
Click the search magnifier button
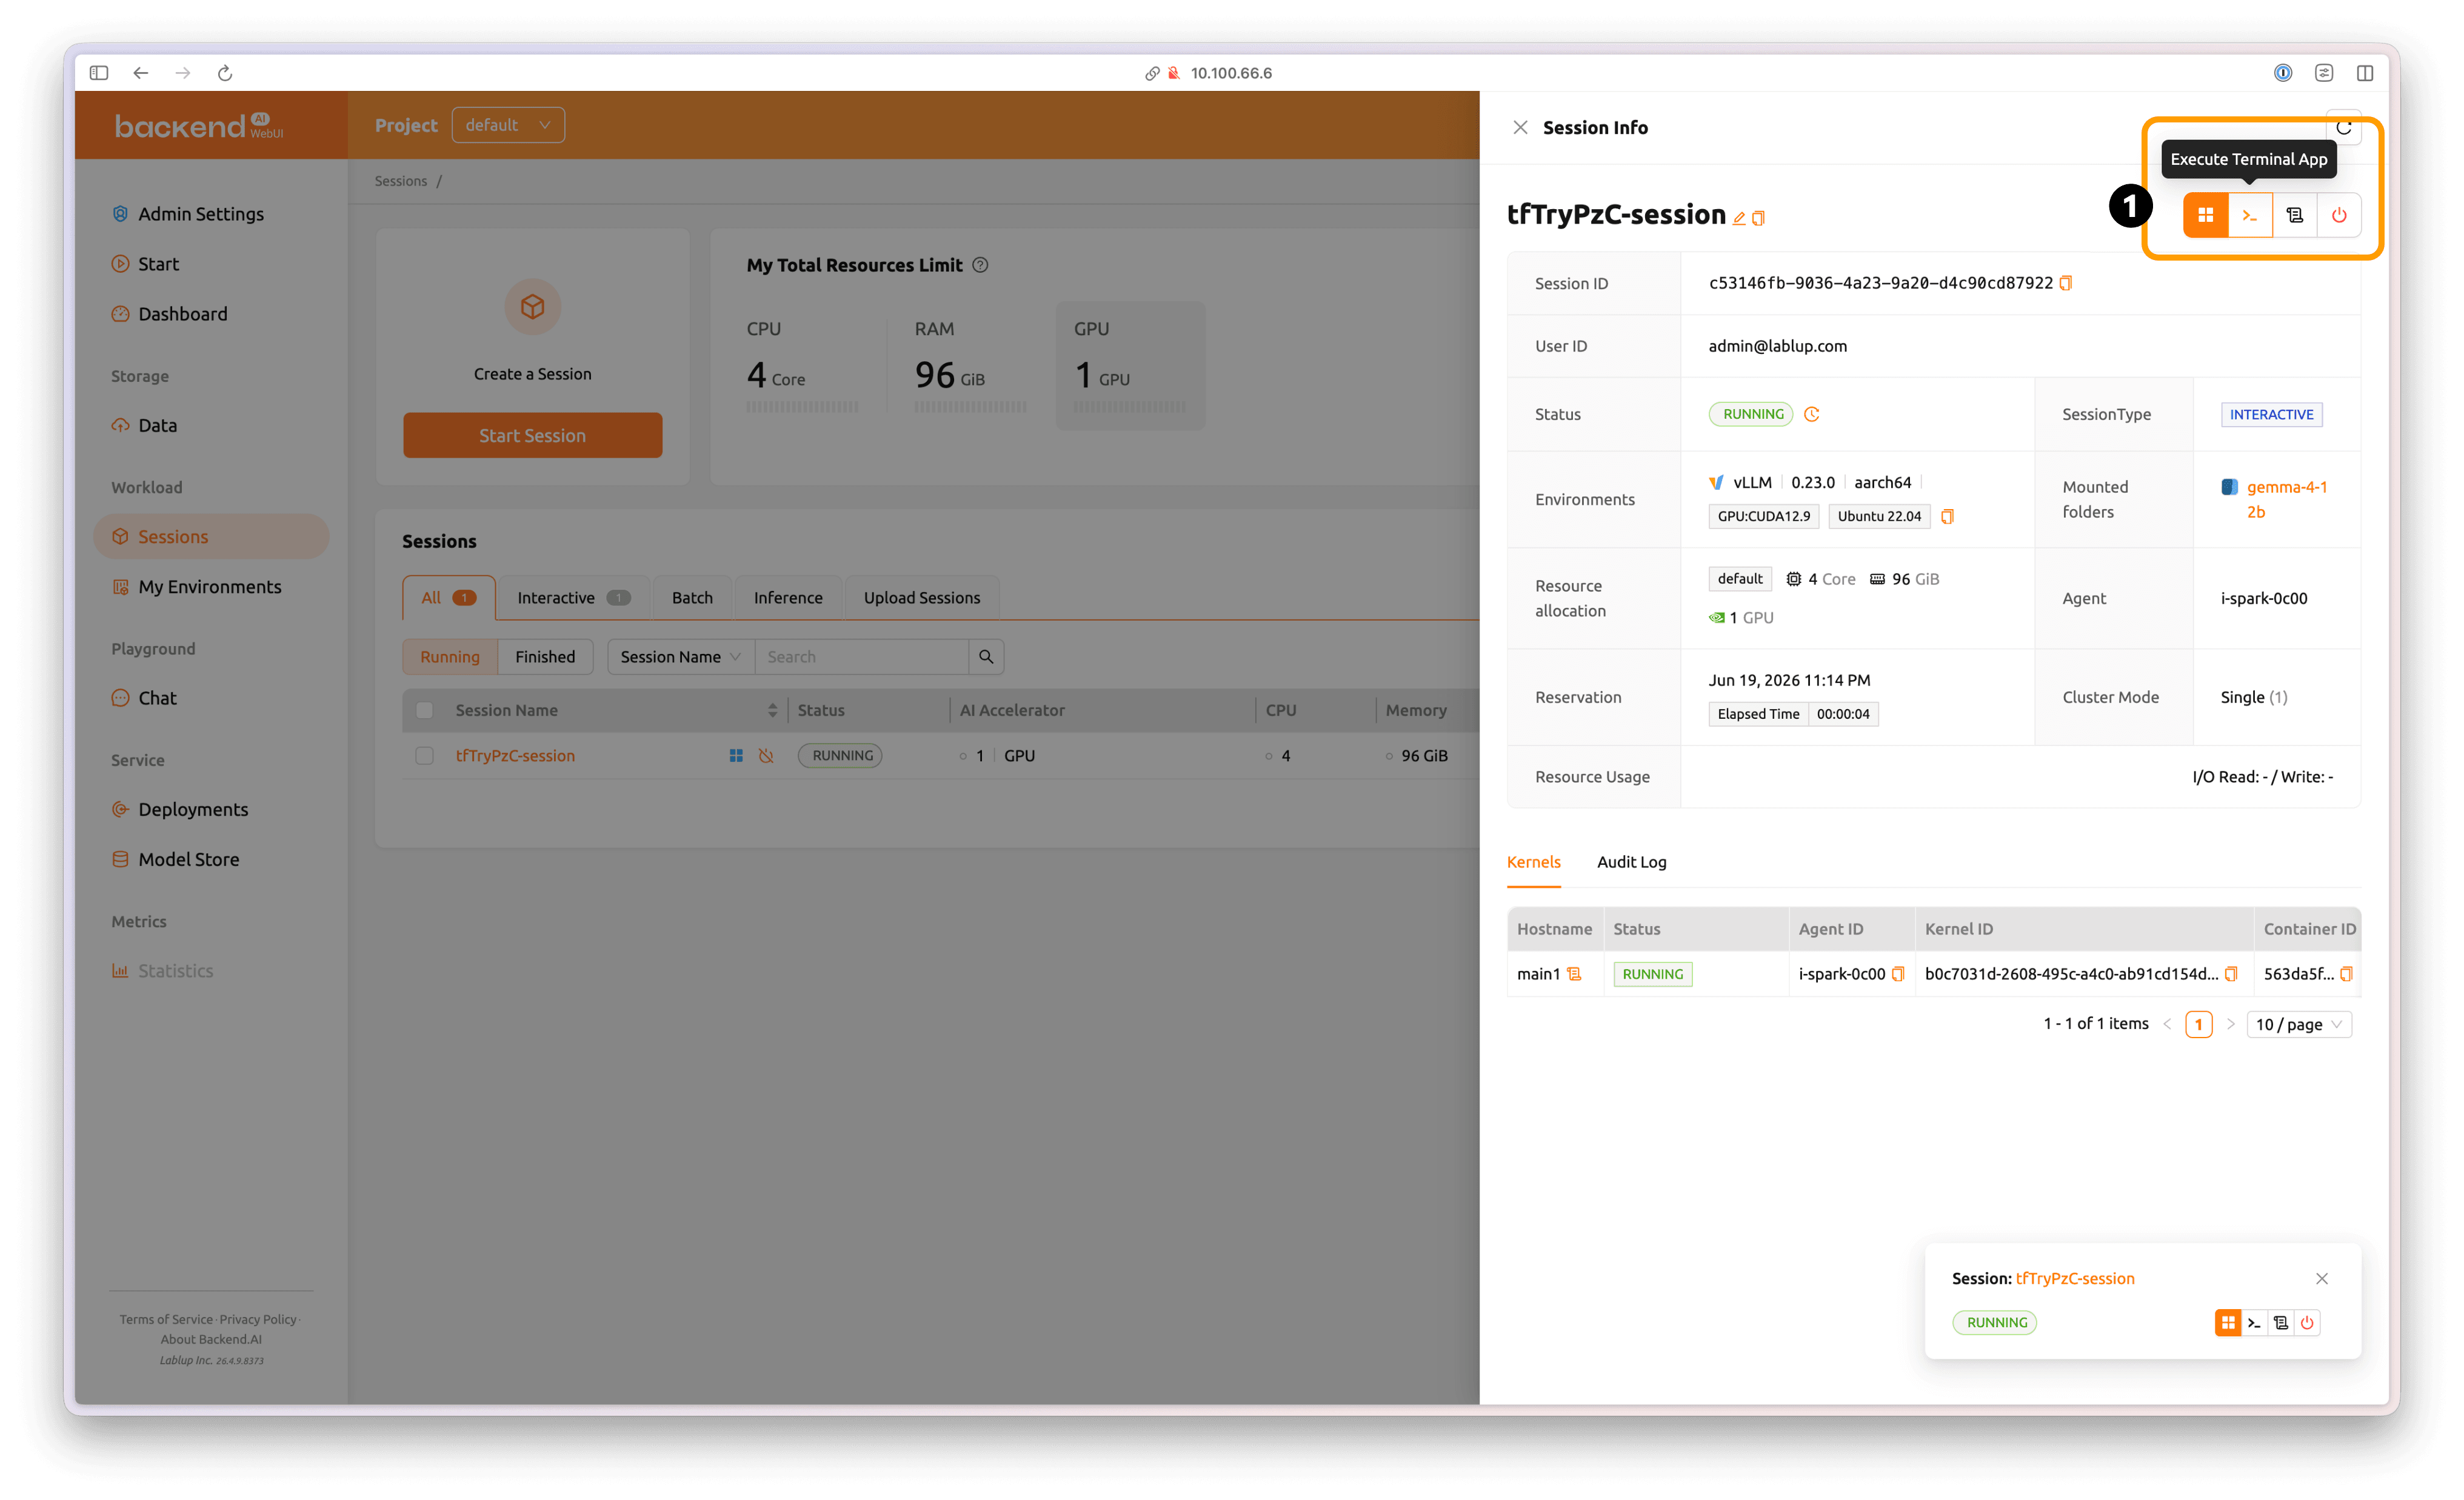(x=986, y=657)
